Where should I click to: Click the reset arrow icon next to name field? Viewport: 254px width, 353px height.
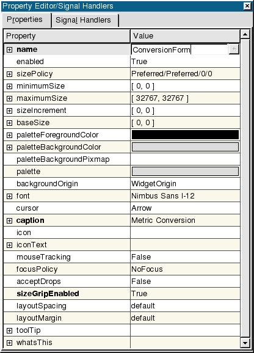click(x=234, y=49)
